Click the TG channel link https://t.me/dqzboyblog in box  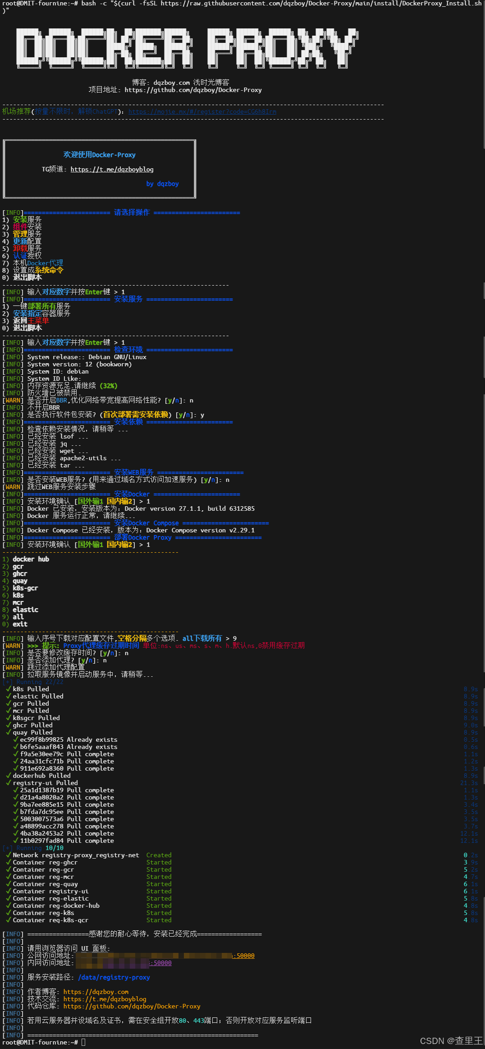click(112, 169)
